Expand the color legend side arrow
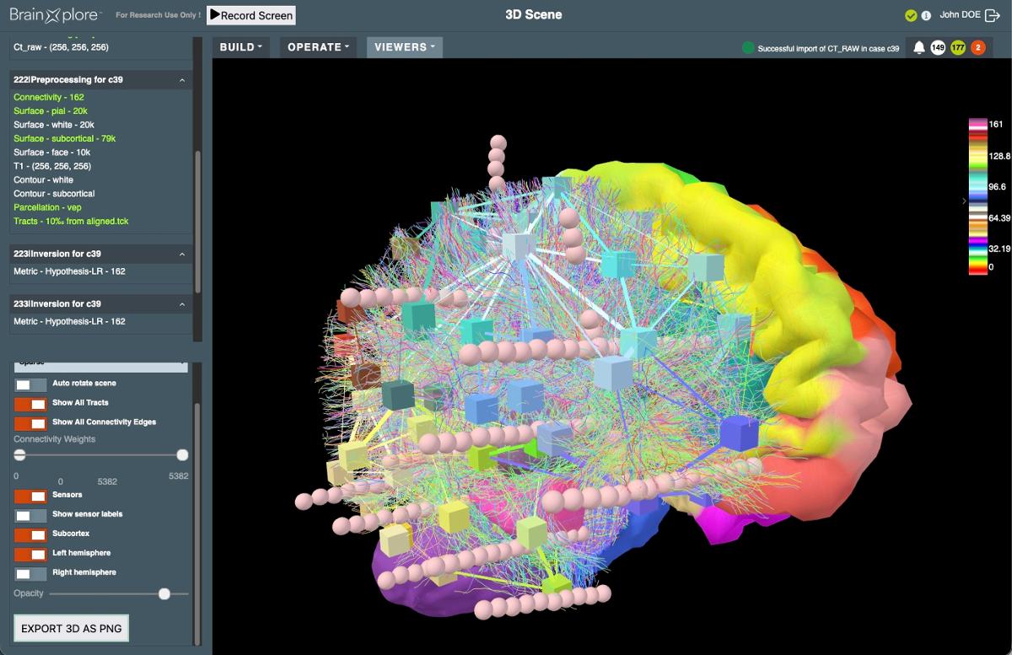Image resolution: width=1012 pixels, height=655 pixels. coord(963,201)
